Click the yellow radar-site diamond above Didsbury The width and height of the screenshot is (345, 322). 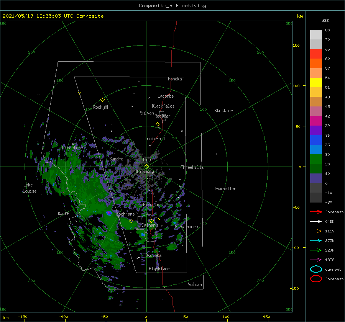[146, 167]
